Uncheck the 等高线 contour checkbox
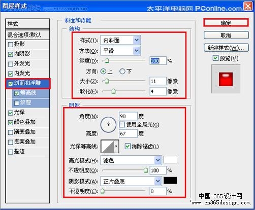 pos(17,93)
